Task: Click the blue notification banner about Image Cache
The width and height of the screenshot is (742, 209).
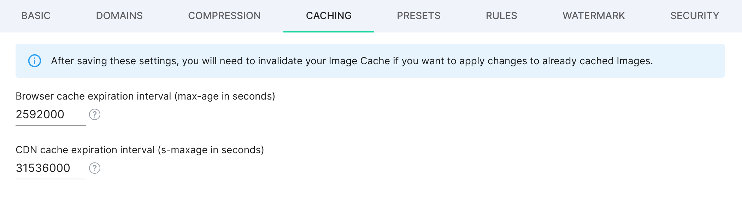Action: pos(371,61)
